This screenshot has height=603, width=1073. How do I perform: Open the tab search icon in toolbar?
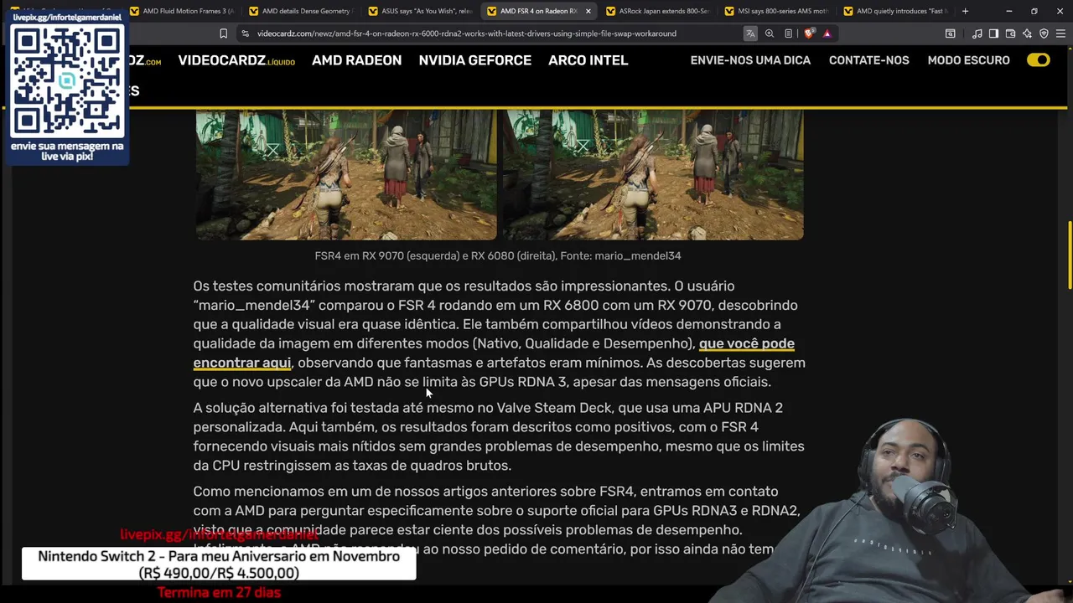click(950, 33)
